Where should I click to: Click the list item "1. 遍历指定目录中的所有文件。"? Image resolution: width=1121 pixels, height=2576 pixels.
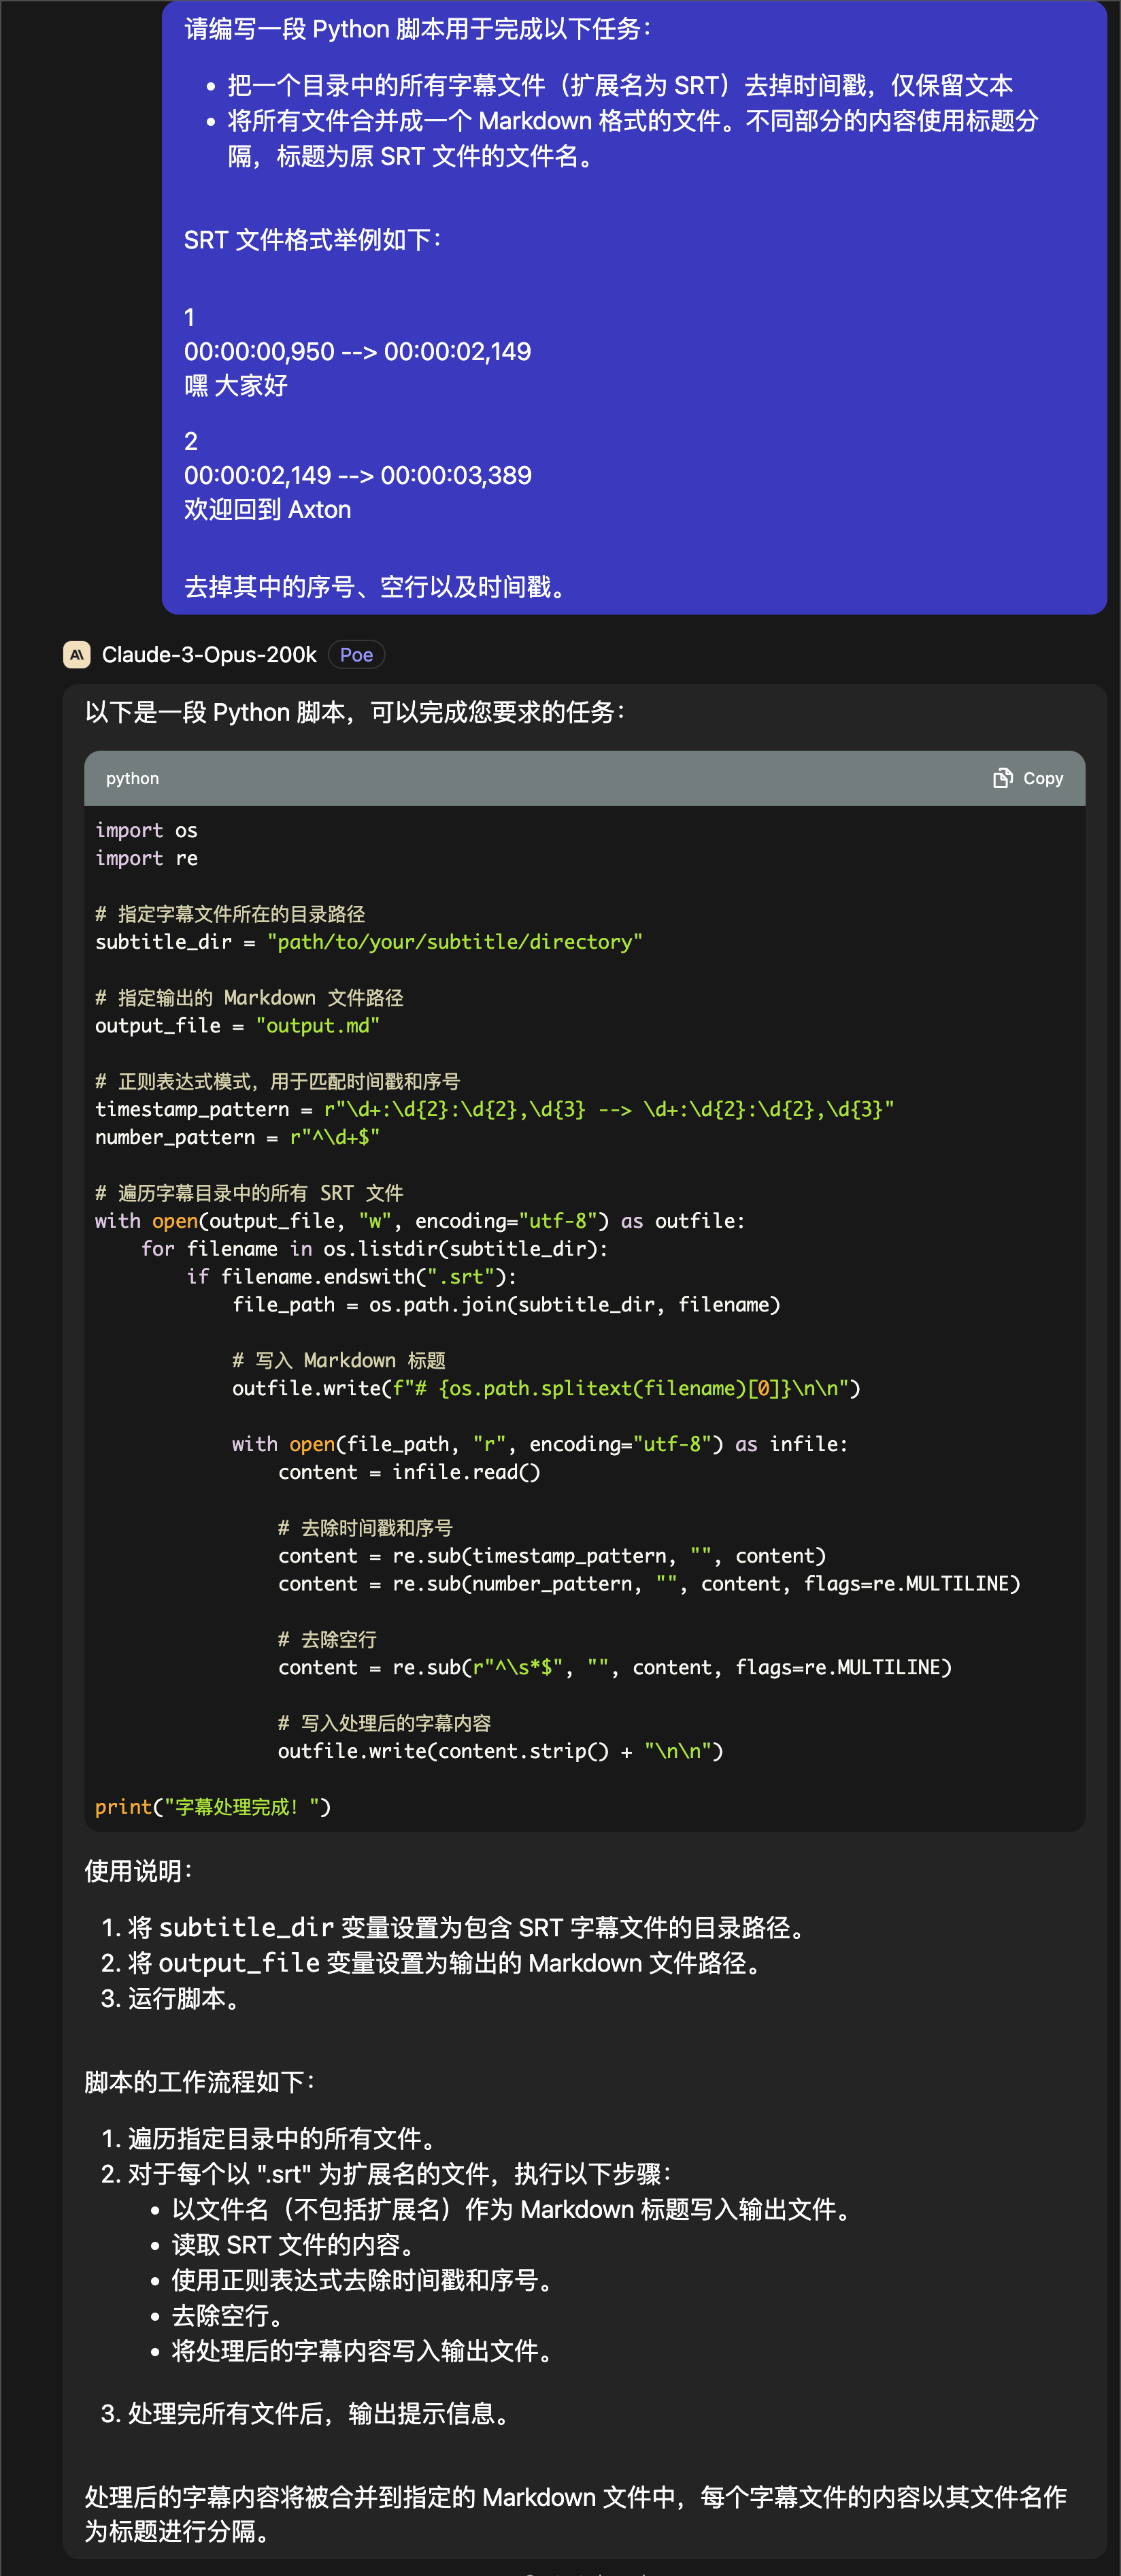(270, 2139)
